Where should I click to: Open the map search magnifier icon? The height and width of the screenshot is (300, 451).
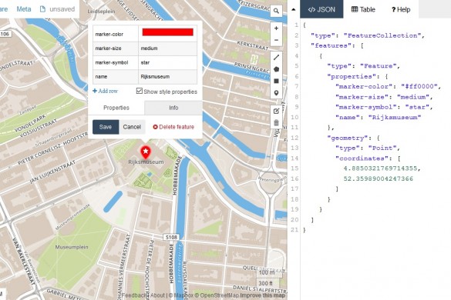276,12
